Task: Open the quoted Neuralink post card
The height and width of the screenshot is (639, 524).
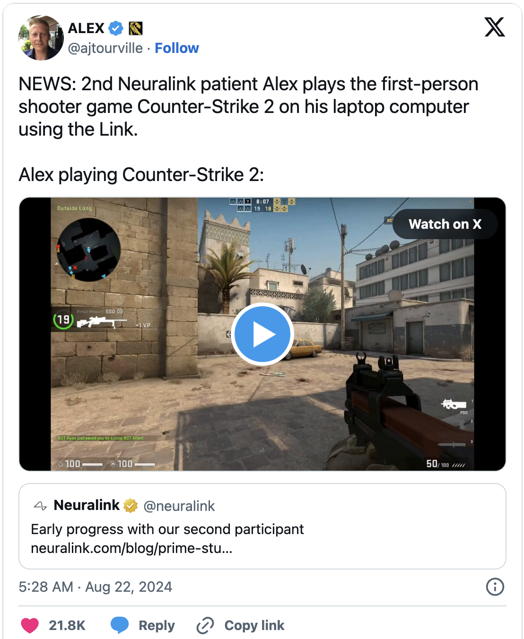Action: (262, 526)
